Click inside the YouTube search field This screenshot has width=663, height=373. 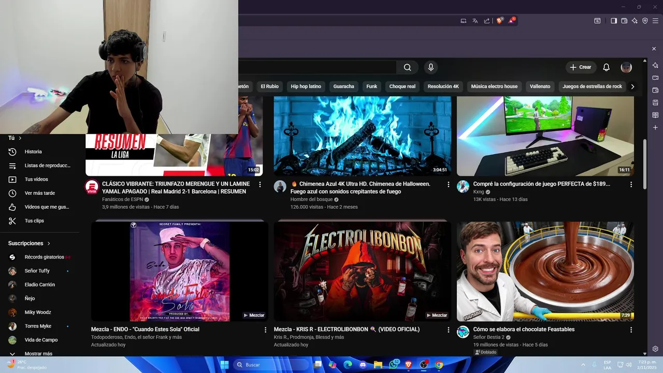click(317, 67)
